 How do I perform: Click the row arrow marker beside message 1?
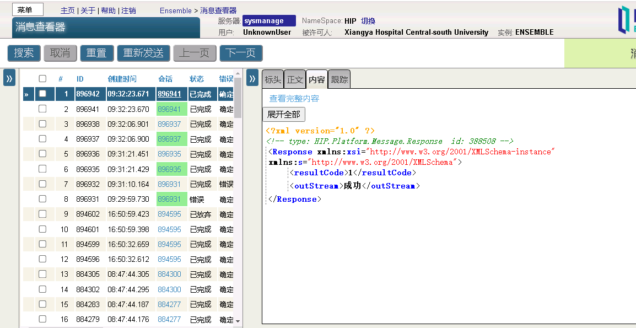point(26,94)
